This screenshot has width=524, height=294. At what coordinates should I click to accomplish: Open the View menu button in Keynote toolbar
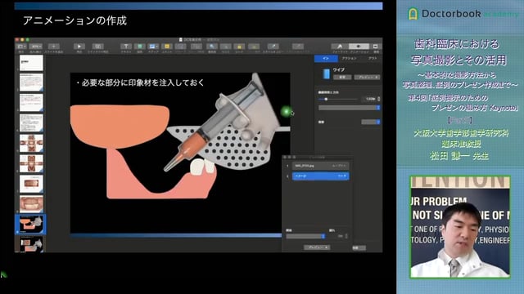pos(22,47)
